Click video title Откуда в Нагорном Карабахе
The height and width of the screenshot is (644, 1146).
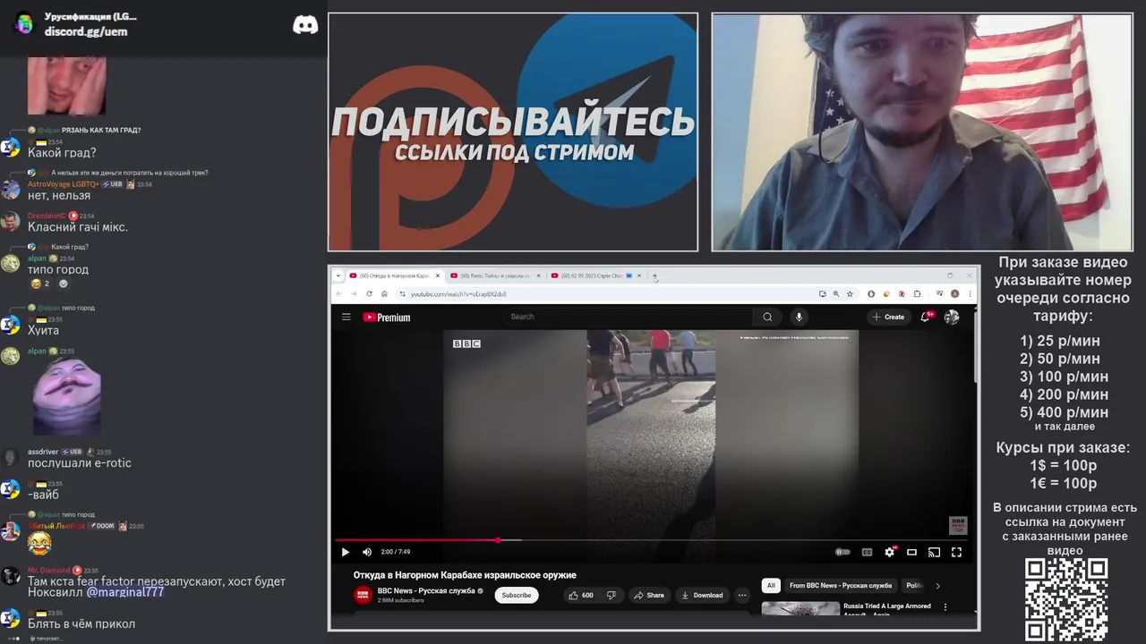[x=465, y=575]
